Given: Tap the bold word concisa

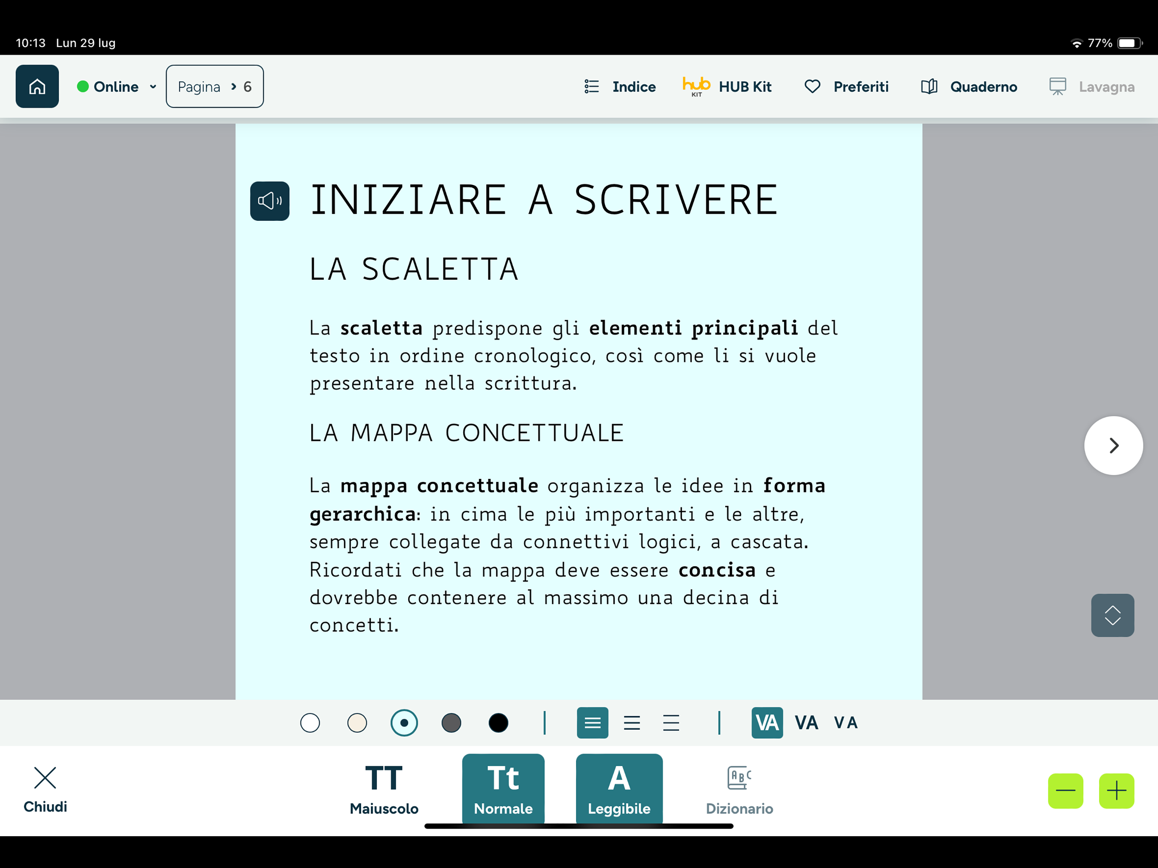Looking at the screenshot, I should [717, 570].
